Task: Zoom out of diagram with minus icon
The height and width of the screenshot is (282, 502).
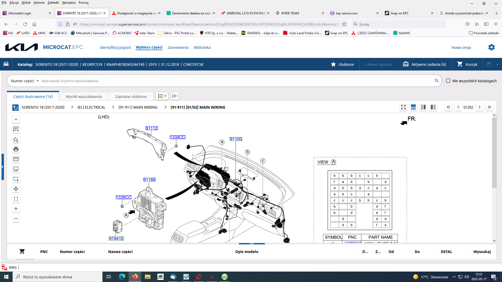Action: (x=16, y=219)
